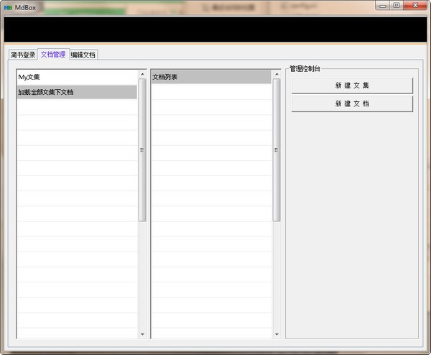The image size is (431, 355).
Task: Open the 简书登录 tab
Action: tap(23, 55)
